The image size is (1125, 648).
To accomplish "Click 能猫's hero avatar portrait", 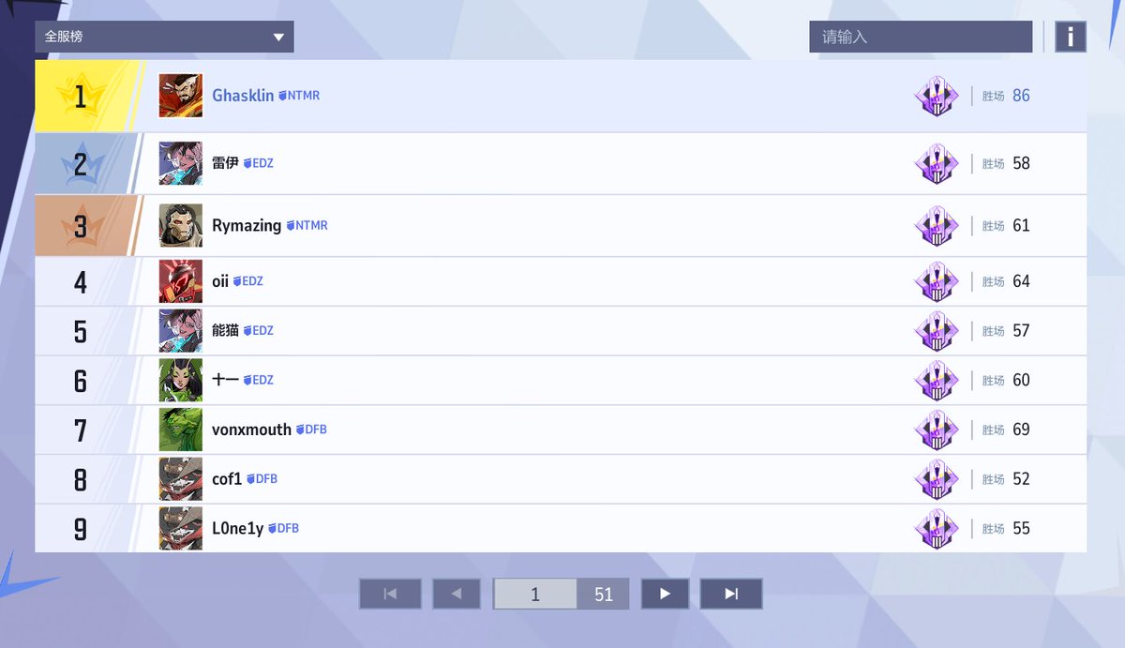I will point(180,330).
